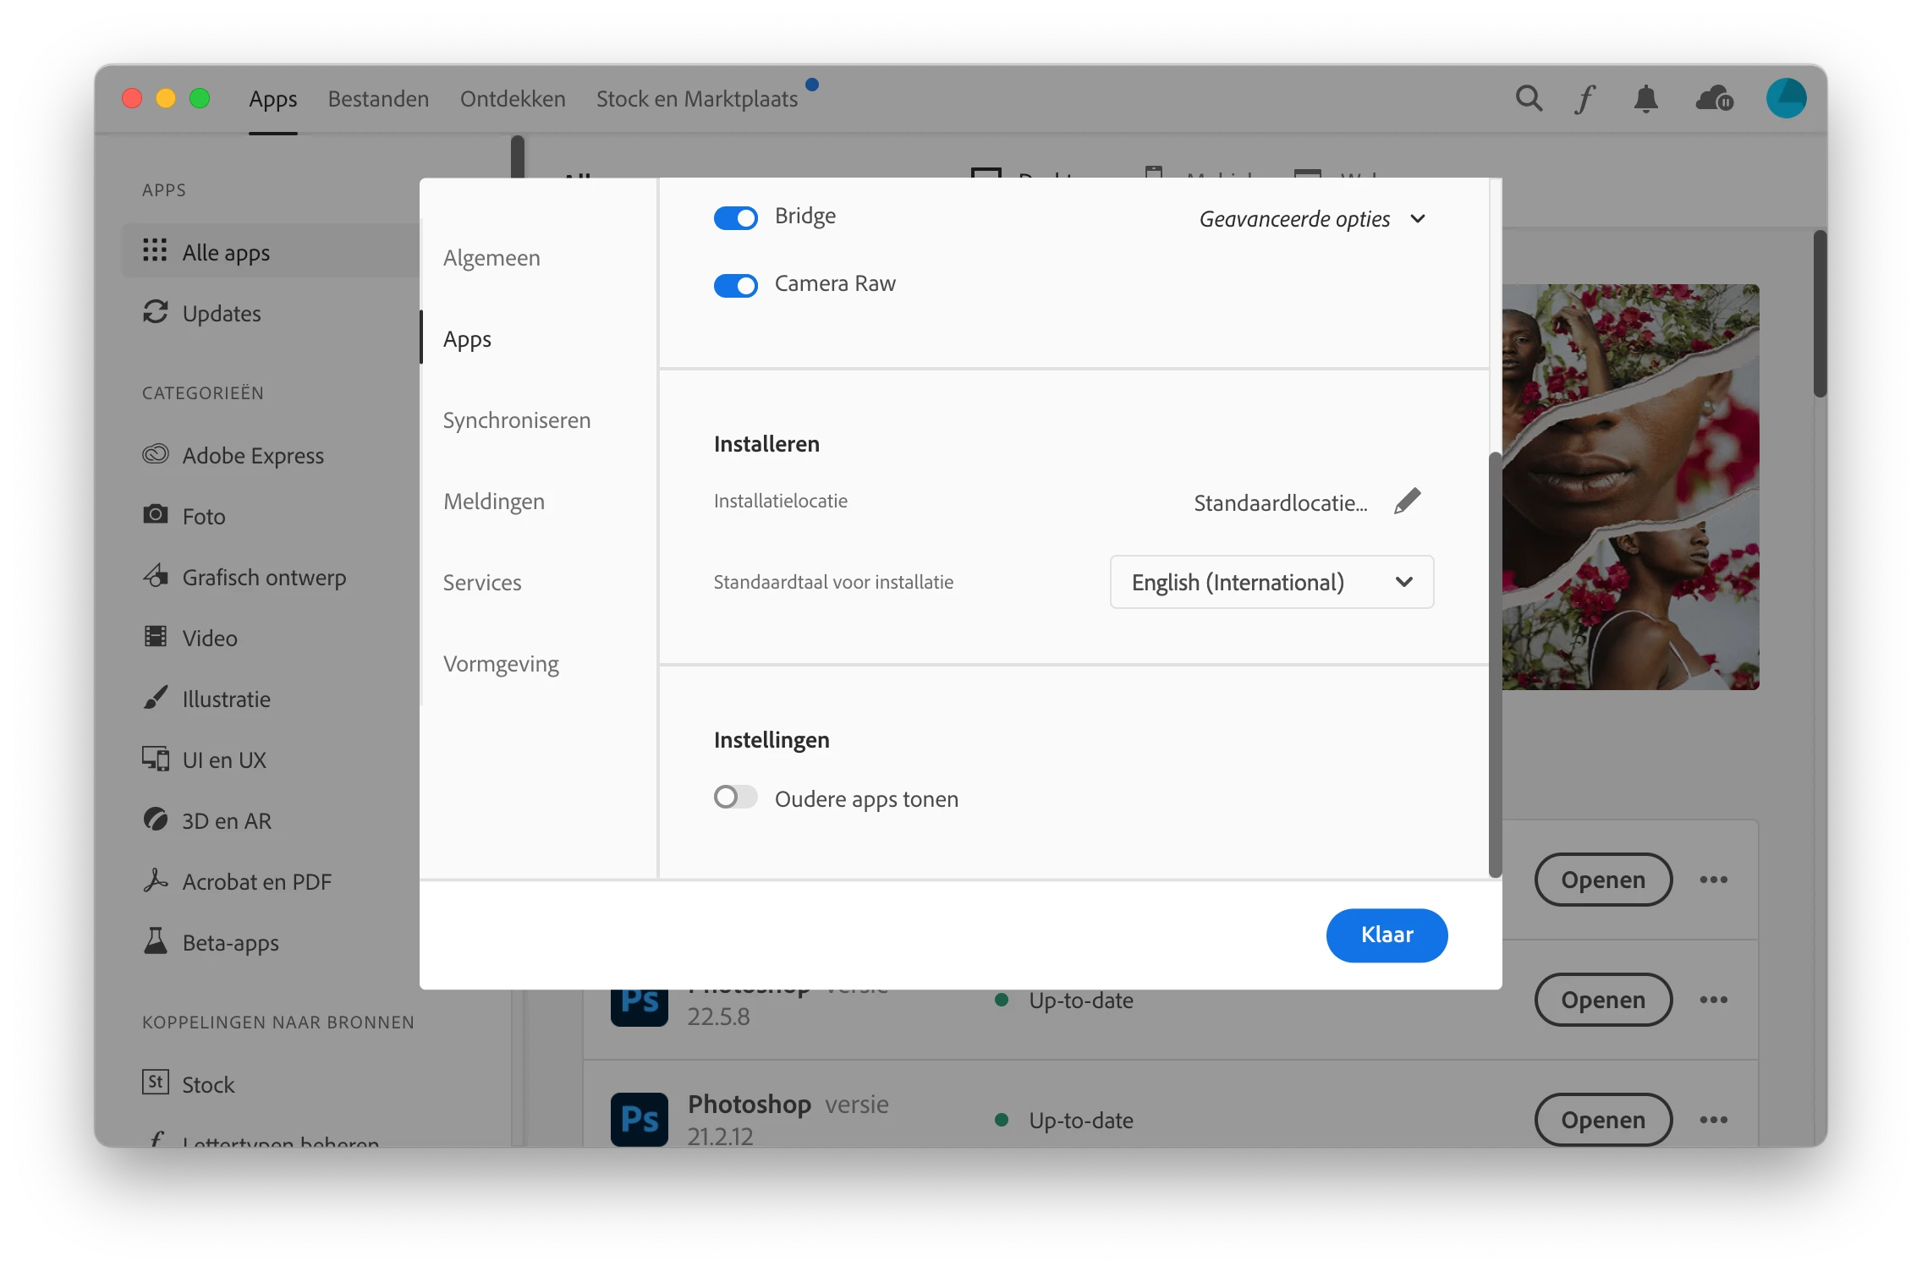Click the Klaar button
1922x1272 pixels.
(1387, 935)
